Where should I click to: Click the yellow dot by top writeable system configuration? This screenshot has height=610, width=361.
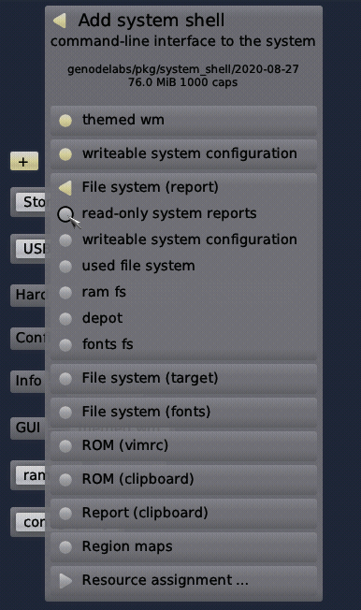[65, 154]
